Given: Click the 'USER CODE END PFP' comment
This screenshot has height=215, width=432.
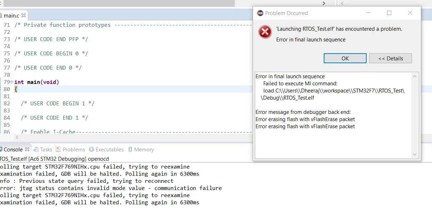Looking at the screenshot, I should 51,39.
